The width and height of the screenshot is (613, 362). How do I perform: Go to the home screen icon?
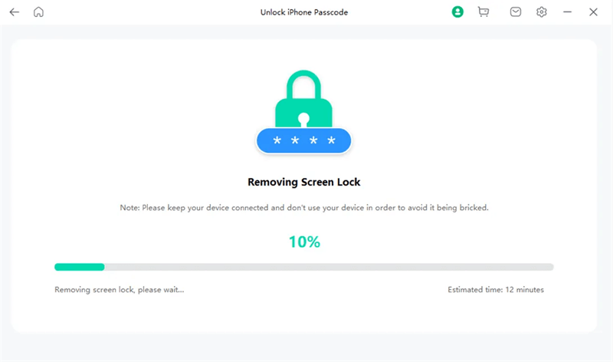tap(39, 12)
